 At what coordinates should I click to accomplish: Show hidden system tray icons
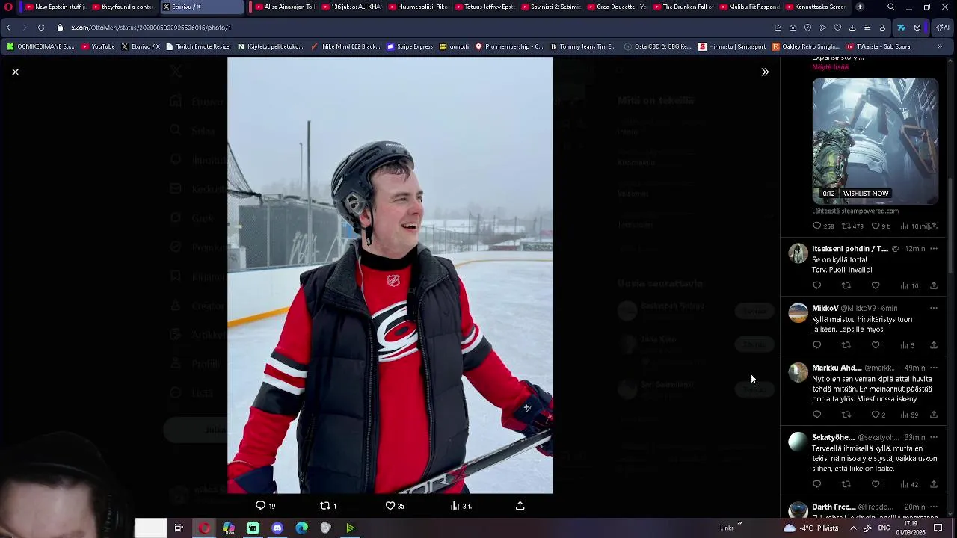click(853, 528)
